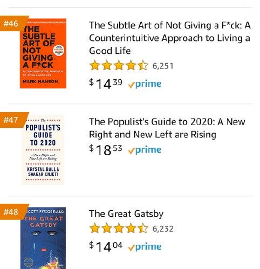Open The Populist's Guide to 2020 cover

pos(43,150)
